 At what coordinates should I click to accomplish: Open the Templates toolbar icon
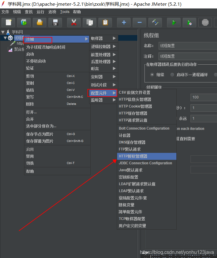24,22
